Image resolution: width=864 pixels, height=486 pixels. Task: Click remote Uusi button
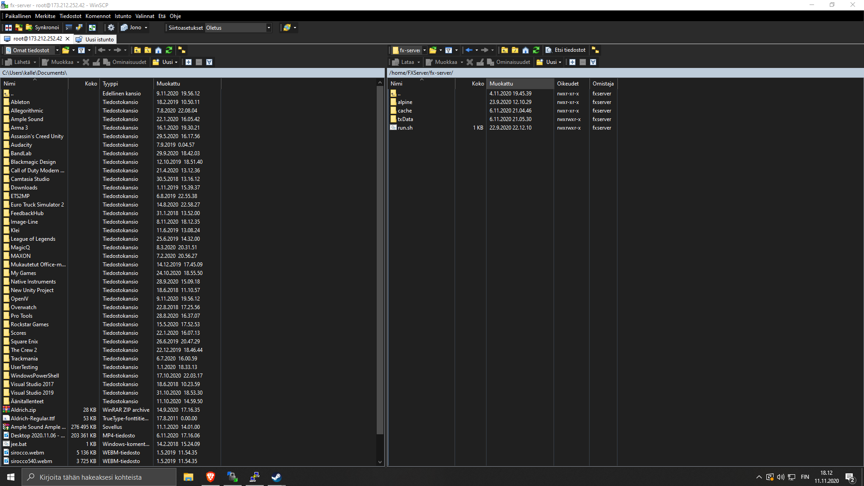tap(549, 62)
